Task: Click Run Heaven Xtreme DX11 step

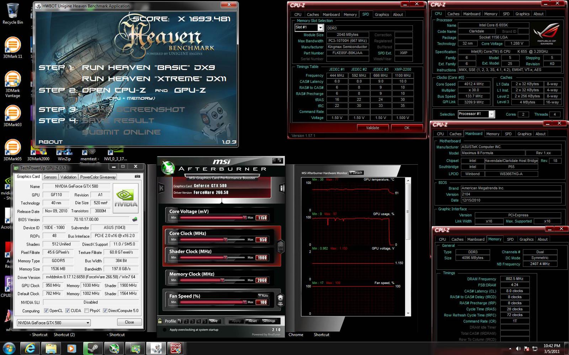Action: pos(154,79)
